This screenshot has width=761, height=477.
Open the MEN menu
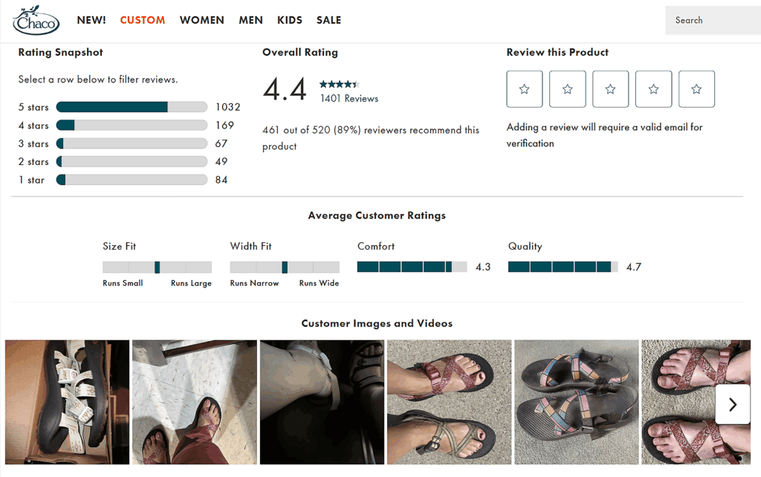250,20
